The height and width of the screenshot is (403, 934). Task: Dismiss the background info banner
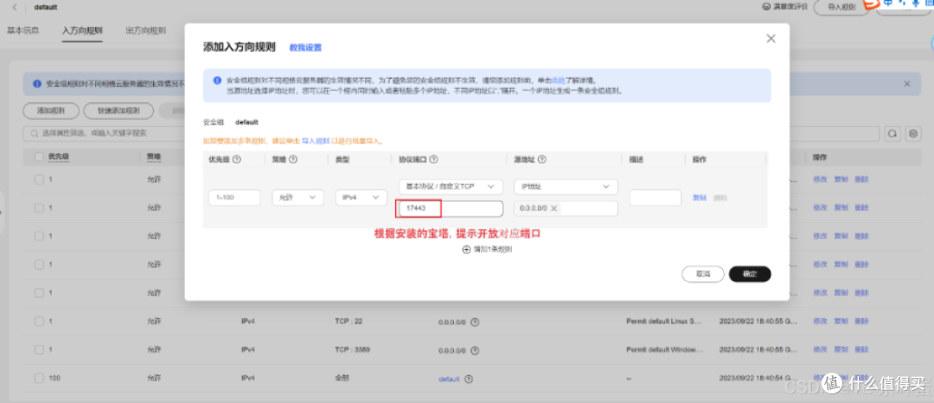pos(906,84)
